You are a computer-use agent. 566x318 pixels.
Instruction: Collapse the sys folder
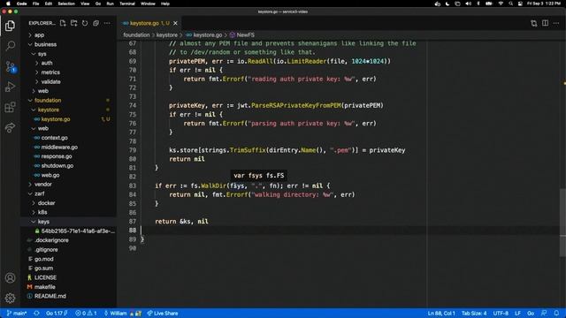point(42,54)
